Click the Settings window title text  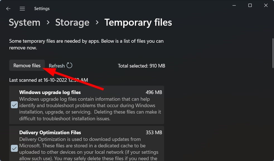pos(42,9)
